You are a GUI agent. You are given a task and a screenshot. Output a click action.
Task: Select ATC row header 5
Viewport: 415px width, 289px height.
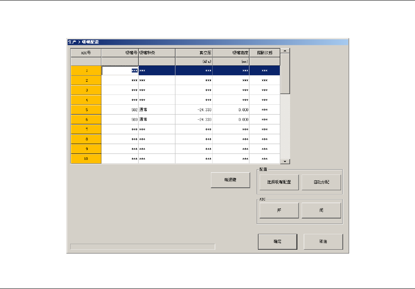tap(86, 110)
